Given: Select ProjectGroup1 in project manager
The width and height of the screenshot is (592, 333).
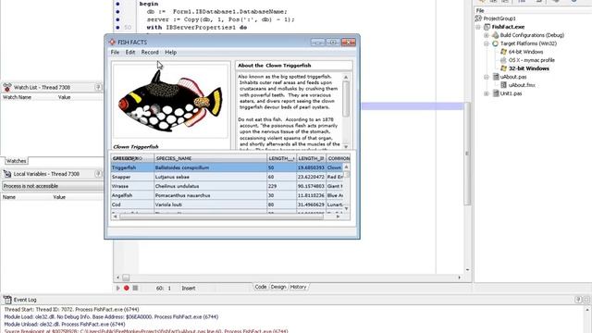Looking at the screenshot, I should pos(499,18).
